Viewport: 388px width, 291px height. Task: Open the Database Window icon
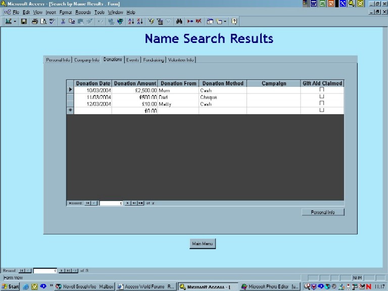(x=210, y=22)
